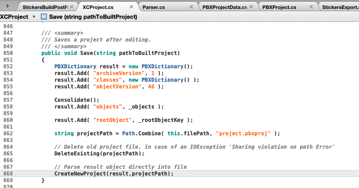The width and height of the screenshot is (359, 188).
Task: Click the "archiveVersion" string literal
Action: click(119, 73)
